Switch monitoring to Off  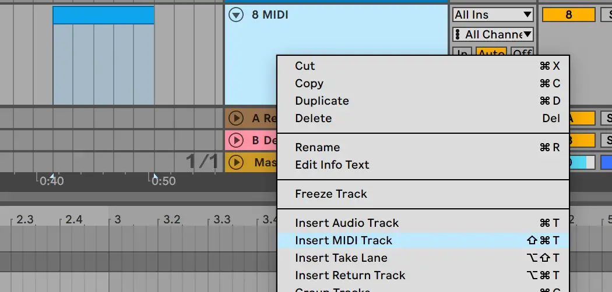(522, 54)
